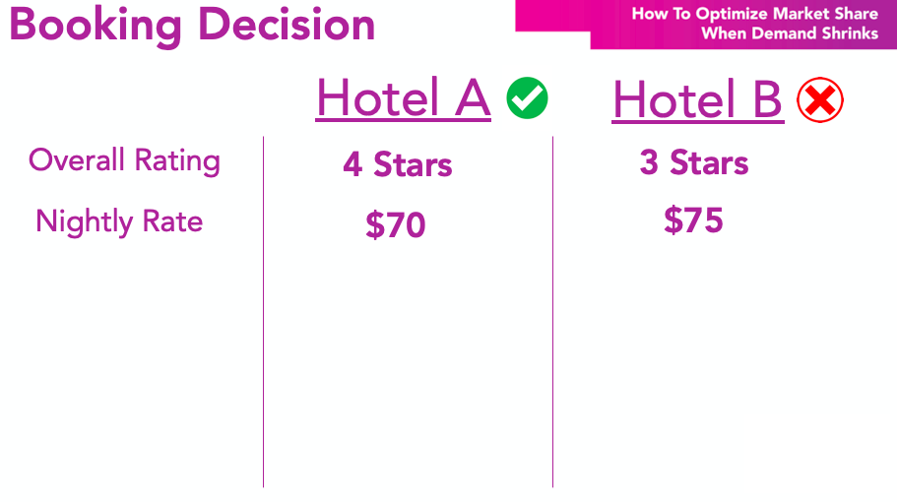
Task: Click the 4 Stars rating value
Action: [x=398, y=164]
